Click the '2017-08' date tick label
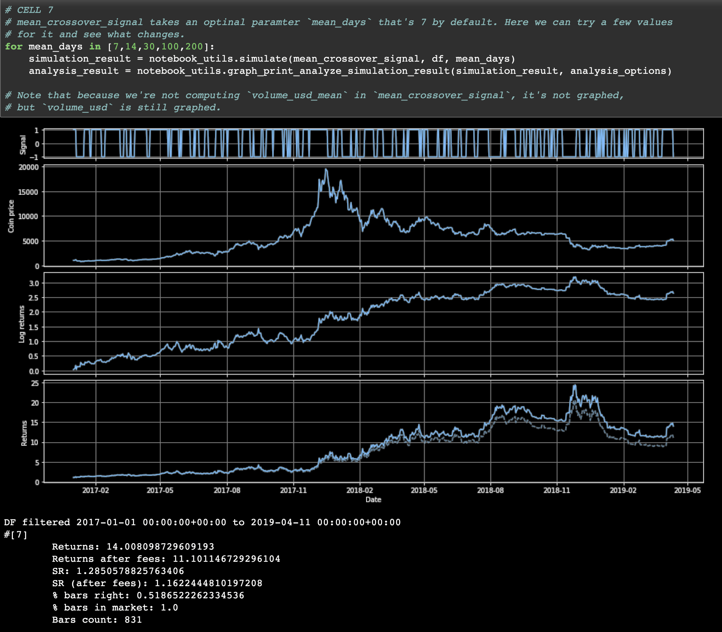The image size is (722, 632). (227, 490)
